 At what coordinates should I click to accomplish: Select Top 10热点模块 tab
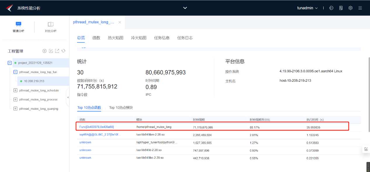point(121,107)
